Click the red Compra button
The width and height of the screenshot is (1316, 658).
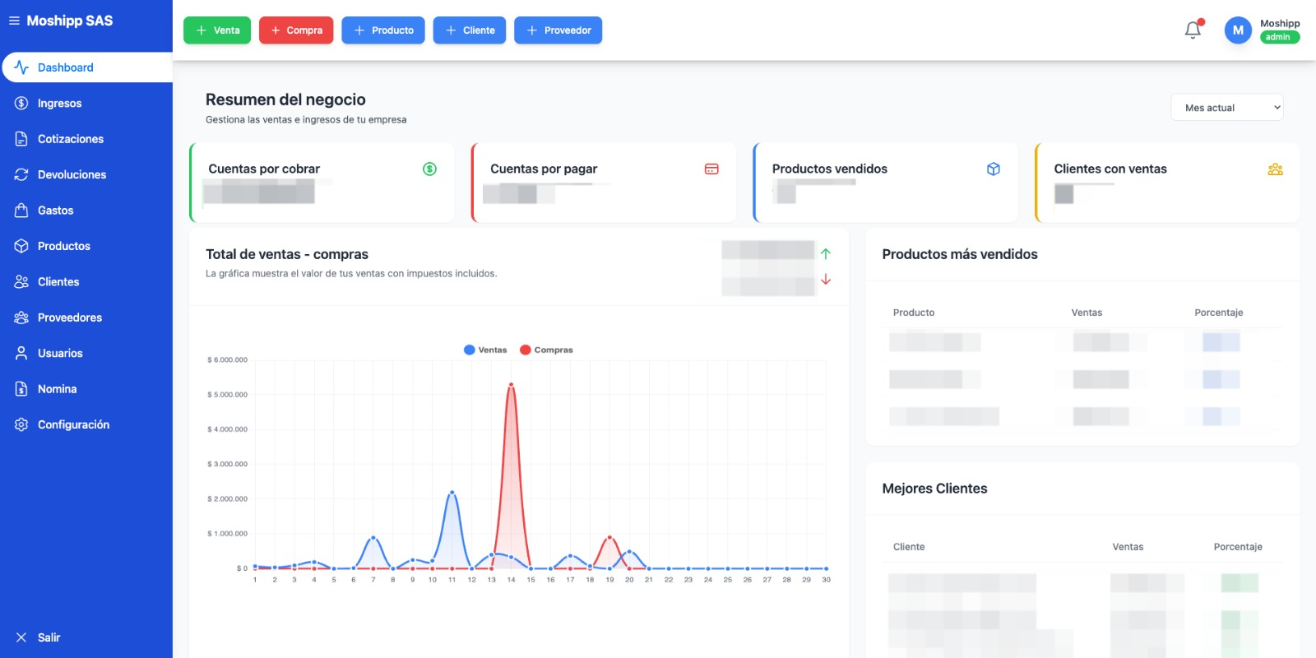click(296, 30)
